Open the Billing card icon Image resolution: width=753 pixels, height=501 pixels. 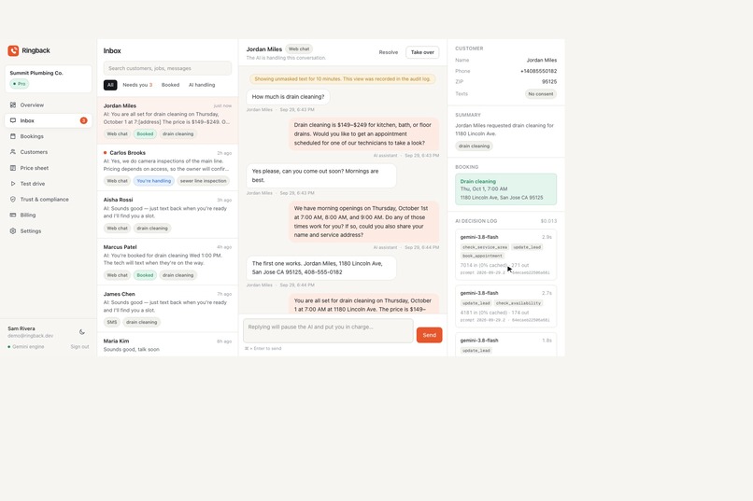coord(13,216)
